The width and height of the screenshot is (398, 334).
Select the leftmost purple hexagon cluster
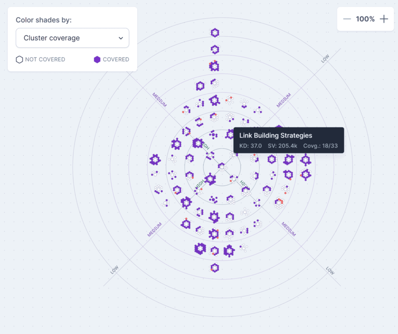click(x=155, y=160)
